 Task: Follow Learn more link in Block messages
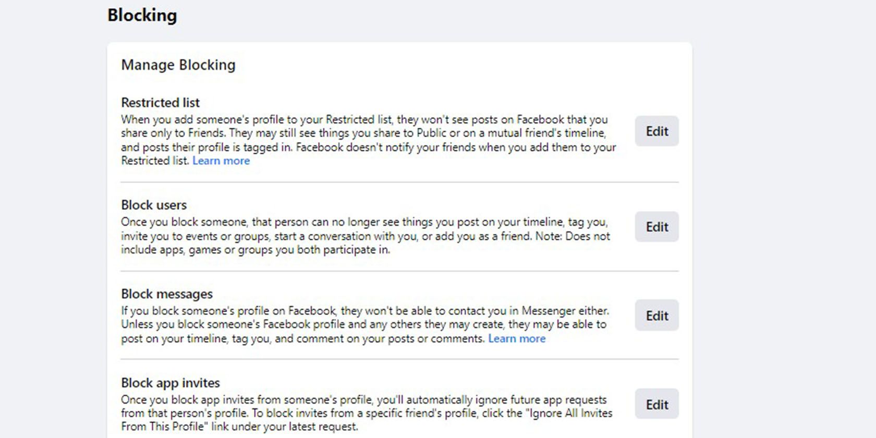coord(516,339)
